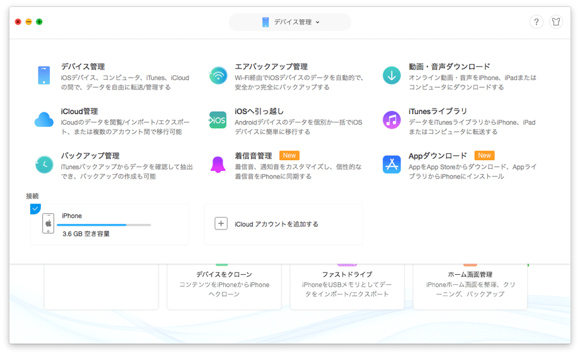Click the purple music iTunesライブラリ icon
Image resolution: width=580 pixels, height=355 pixels.
click(391, 120)
